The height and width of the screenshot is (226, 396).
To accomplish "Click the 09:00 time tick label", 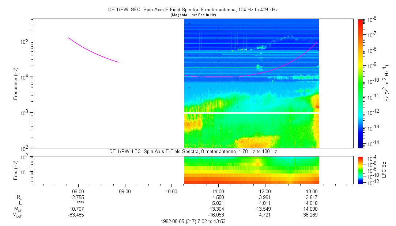I will click(x=125, y=191).
